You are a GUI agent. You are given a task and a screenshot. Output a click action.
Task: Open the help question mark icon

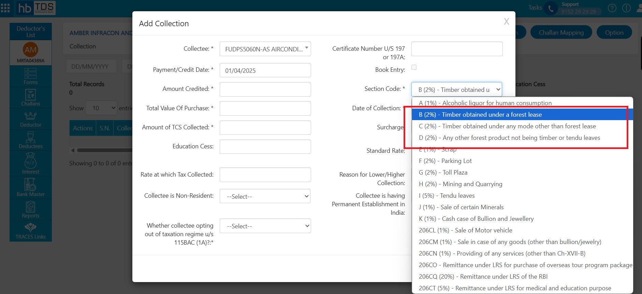coord(612,8)
